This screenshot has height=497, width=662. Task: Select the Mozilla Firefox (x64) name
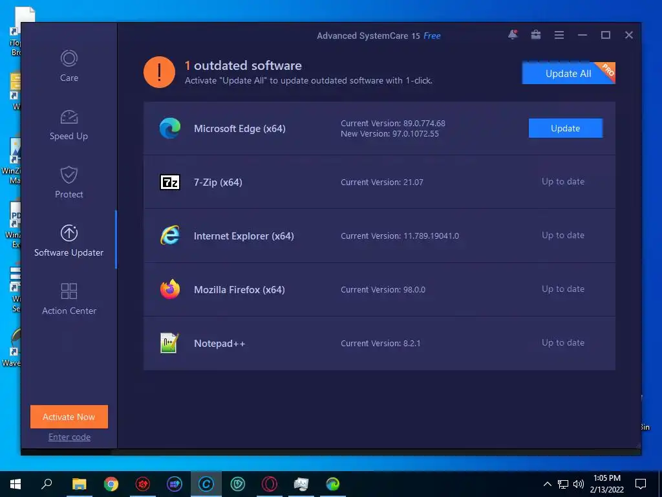[239, 289]
